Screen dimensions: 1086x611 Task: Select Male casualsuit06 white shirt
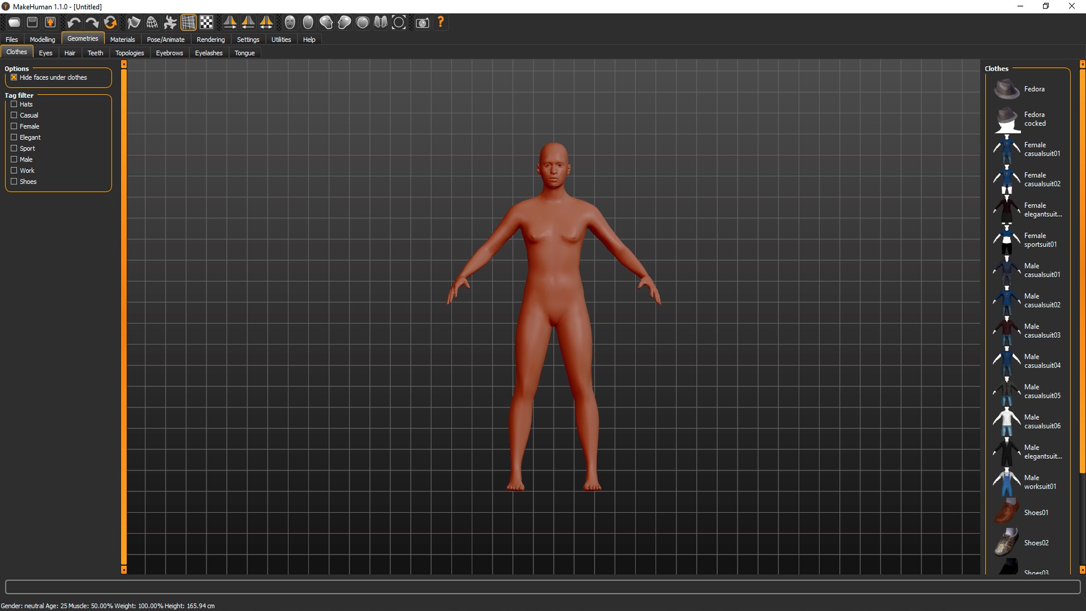coord(1028,421)
